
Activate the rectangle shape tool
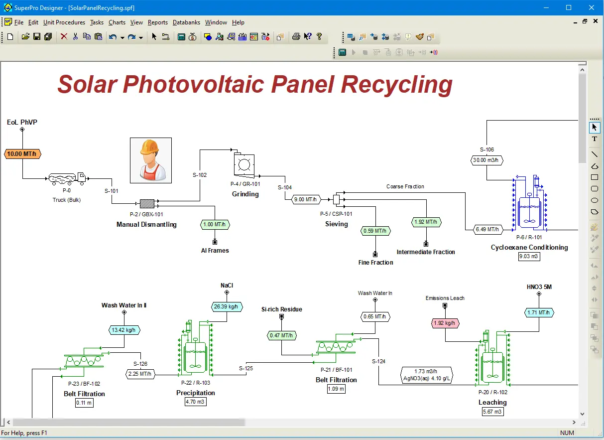[595, 177]
